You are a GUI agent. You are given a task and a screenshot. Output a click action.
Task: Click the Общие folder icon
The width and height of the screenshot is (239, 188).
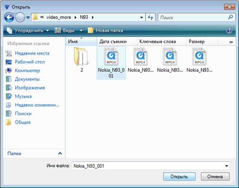coord(9,122)
